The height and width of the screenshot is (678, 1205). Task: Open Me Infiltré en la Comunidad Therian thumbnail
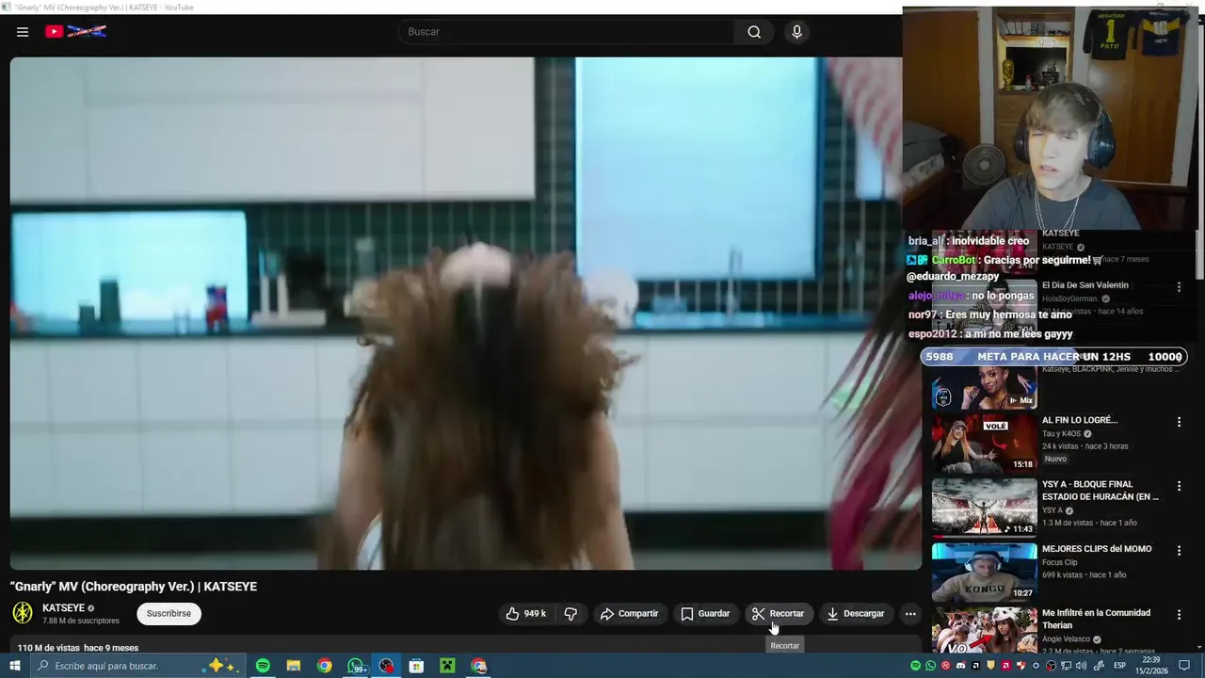pyautogui.click(x=984, y=630)
